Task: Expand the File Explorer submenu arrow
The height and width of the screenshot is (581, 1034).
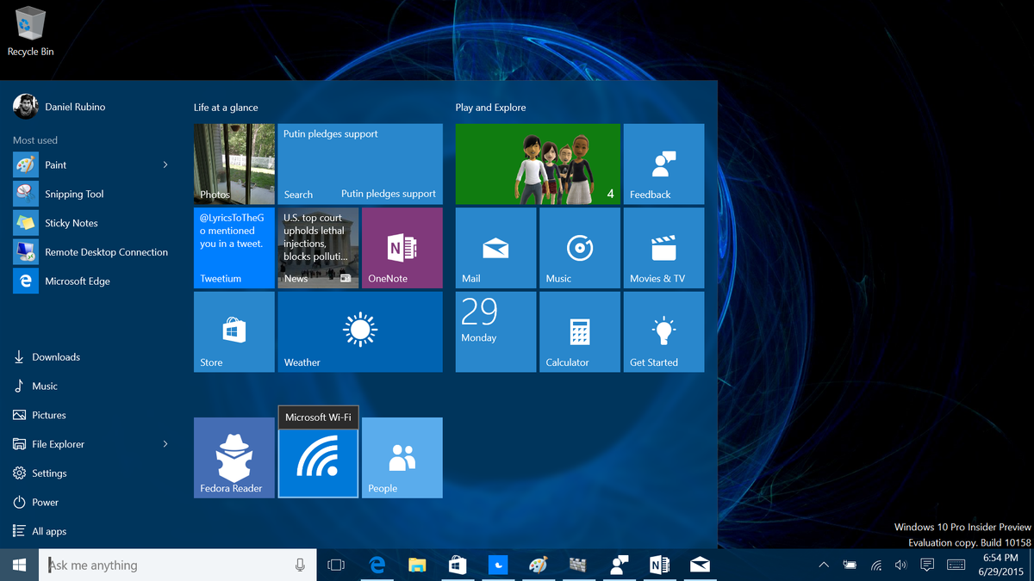Action: pyautogui.click(x=165, y=444)
